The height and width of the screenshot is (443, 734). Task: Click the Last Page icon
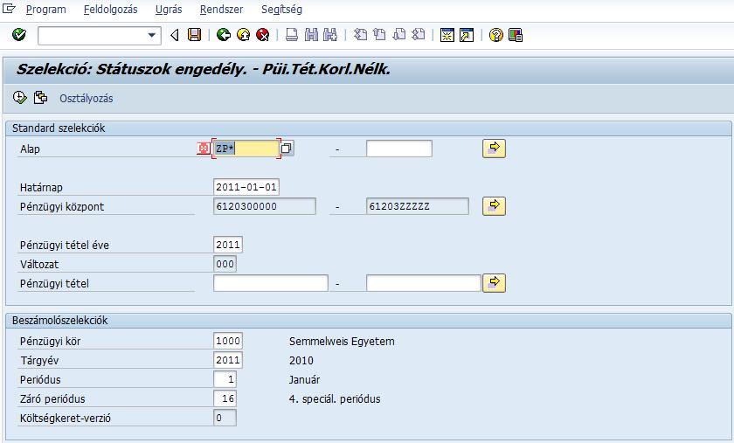(418, 35)
